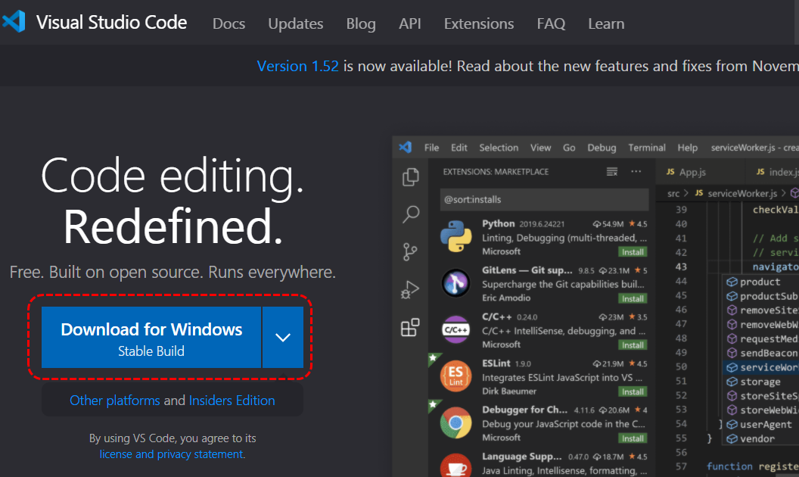799x477 pixels.
Task: Open the Debug menu in the editor
Action: click(x=602, y=148)
